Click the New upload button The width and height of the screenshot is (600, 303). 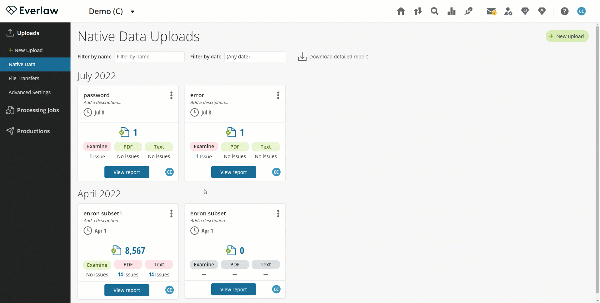tap(567, 36)
